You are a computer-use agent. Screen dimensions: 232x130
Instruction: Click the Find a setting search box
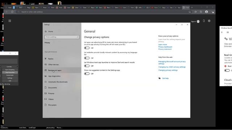click(x=62, y=37)
